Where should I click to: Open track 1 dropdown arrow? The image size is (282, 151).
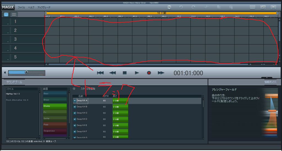(x=8, y=24)
